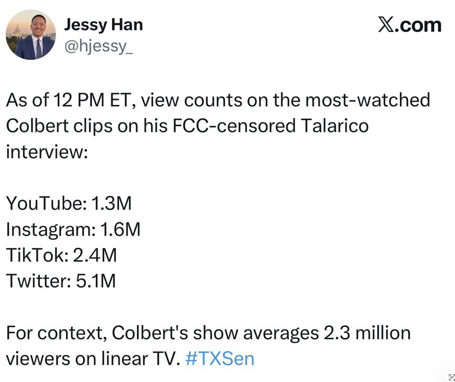455x382 pixels.
Task: Click the TikTok: 2.4M line
Action: [x=61, y=255]
